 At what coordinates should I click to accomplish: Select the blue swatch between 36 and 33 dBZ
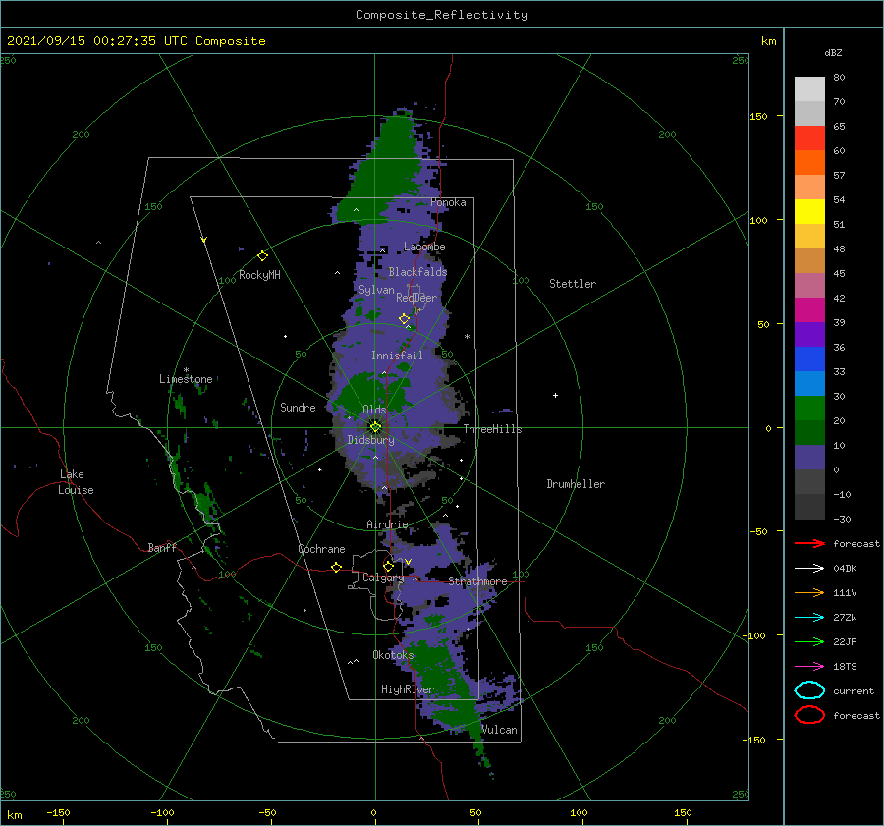tap(809, 358)
